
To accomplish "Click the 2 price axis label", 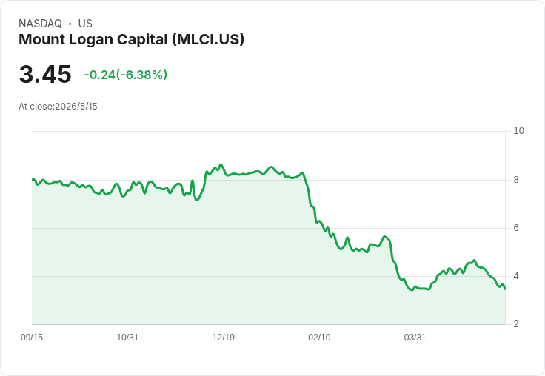I will coord(516,324).
